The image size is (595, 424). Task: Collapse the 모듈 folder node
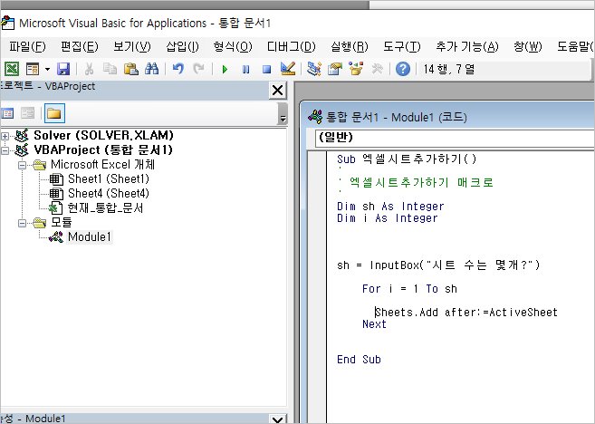click(22, 223)
